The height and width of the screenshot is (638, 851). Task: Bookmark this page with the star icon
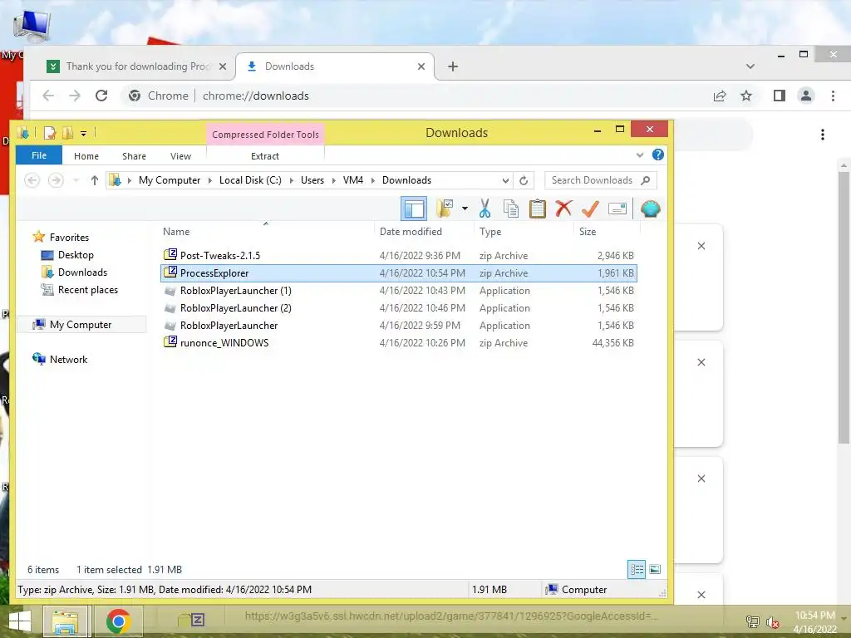click(x=746, y=96)
